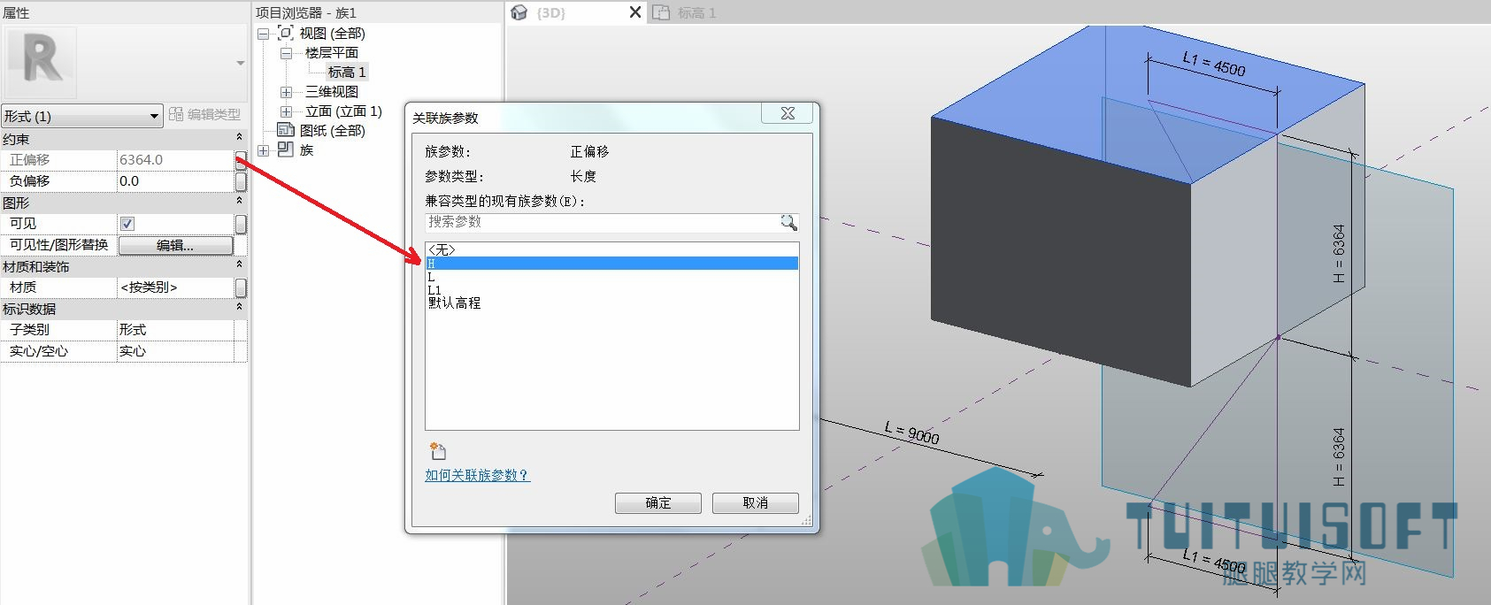Viewport: 1491px width, 605px height.
Task: Click the 负偏移 value field 0.0
Action: point(175,181)
